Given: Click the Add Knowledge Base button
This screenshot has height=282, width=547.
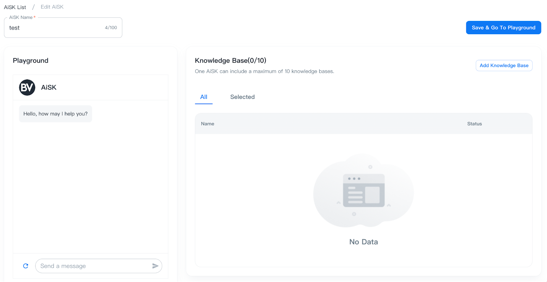Looking at the screenshot, I should click(x=504, y=65).
